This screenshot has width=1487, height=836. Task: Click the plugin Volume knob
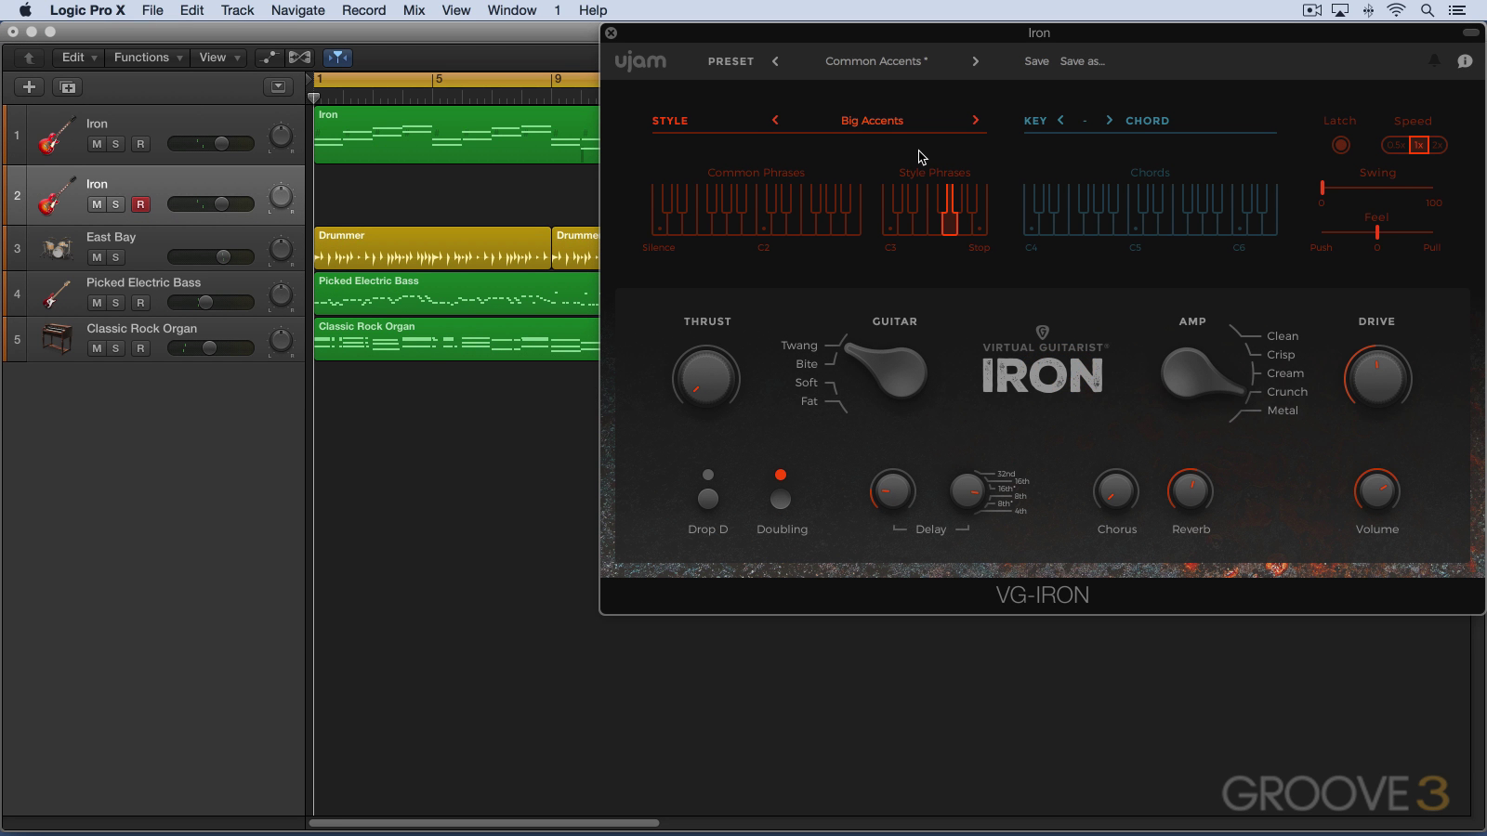(x=1377, y=491)
